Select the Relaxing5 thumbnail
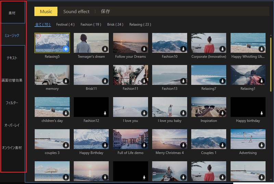 (x=52, y=43)
